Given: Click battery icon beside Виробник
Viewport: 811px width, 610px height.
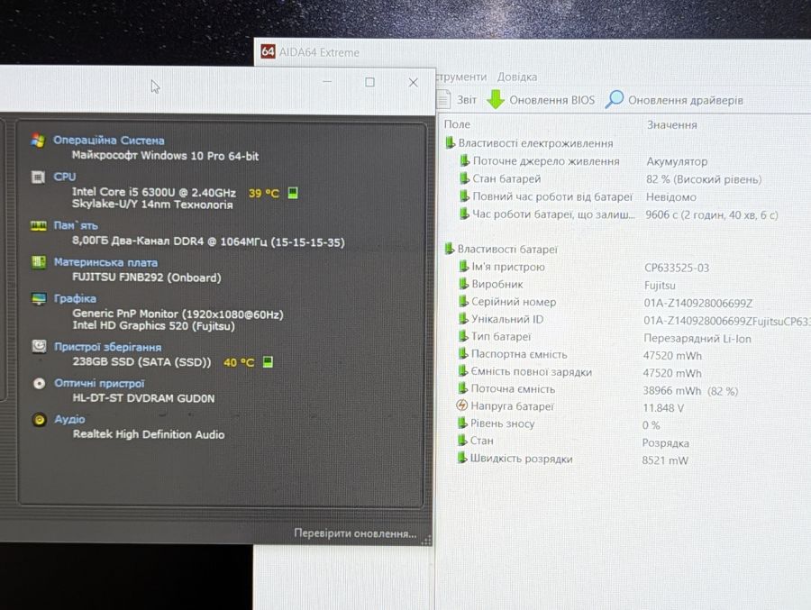Looking at the screenshot, I should tap(463, 284).
